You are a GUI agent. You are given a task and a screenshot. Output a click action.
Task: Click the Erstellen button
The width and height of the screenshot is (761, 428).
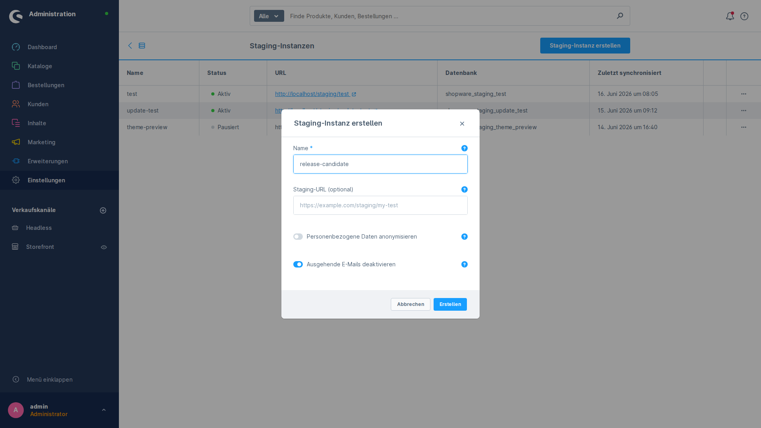[x=450, y=304]
